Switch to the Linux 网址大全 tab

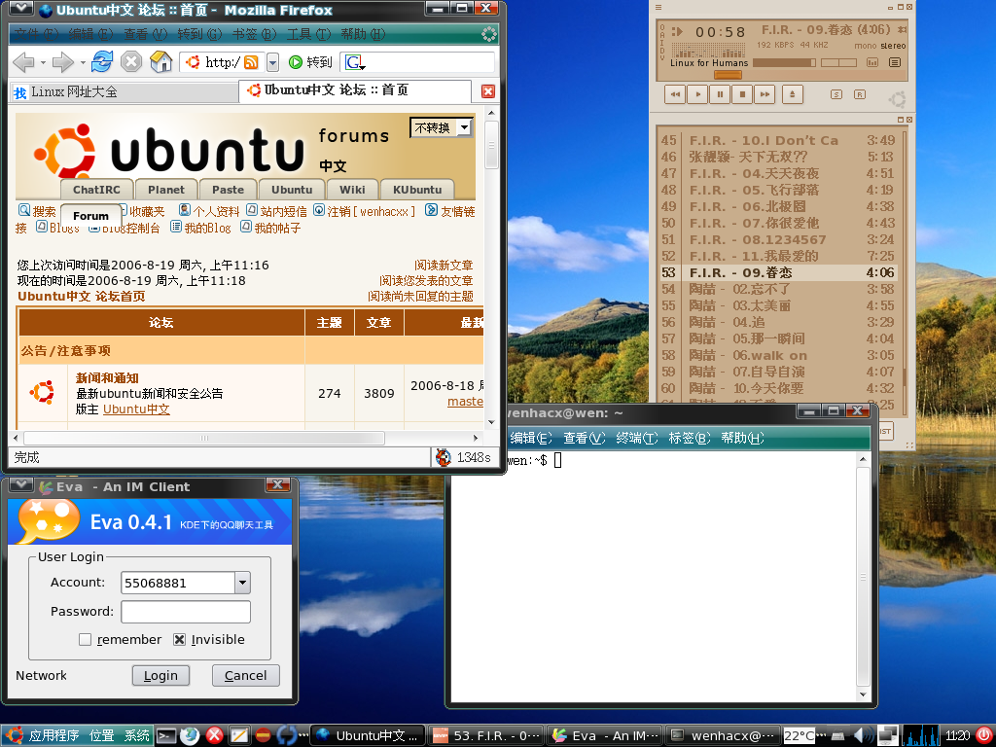tap(124, 92)
